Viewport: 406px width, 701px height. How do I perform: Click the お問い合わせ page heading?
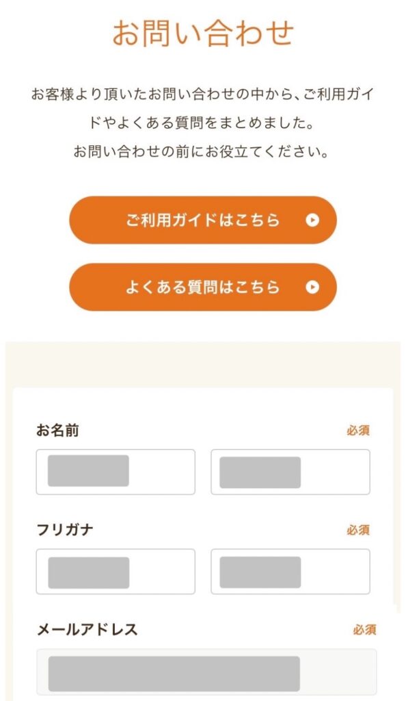[202, 31]
